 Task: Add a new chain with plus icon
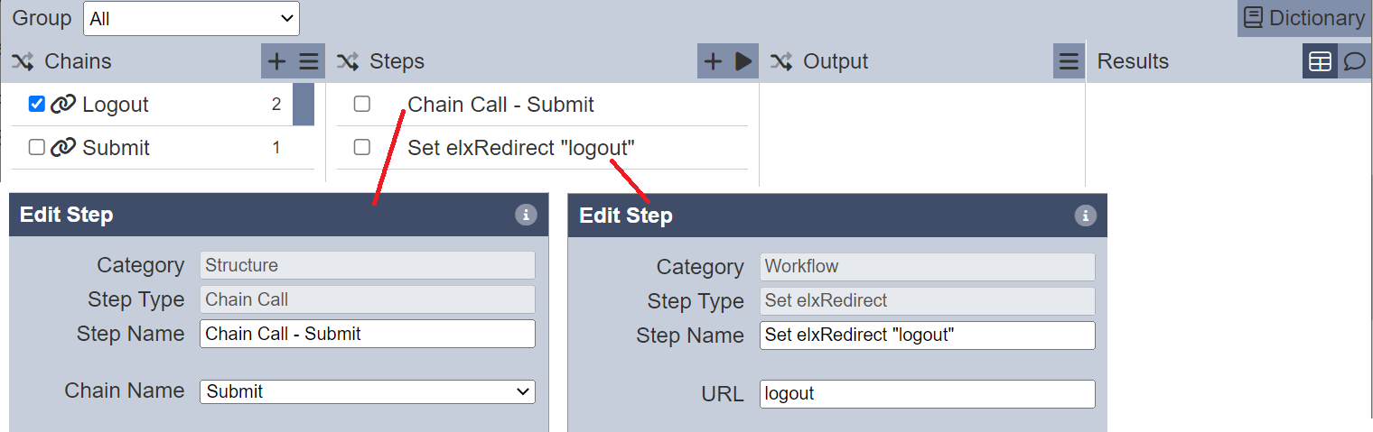click(277, 61)
